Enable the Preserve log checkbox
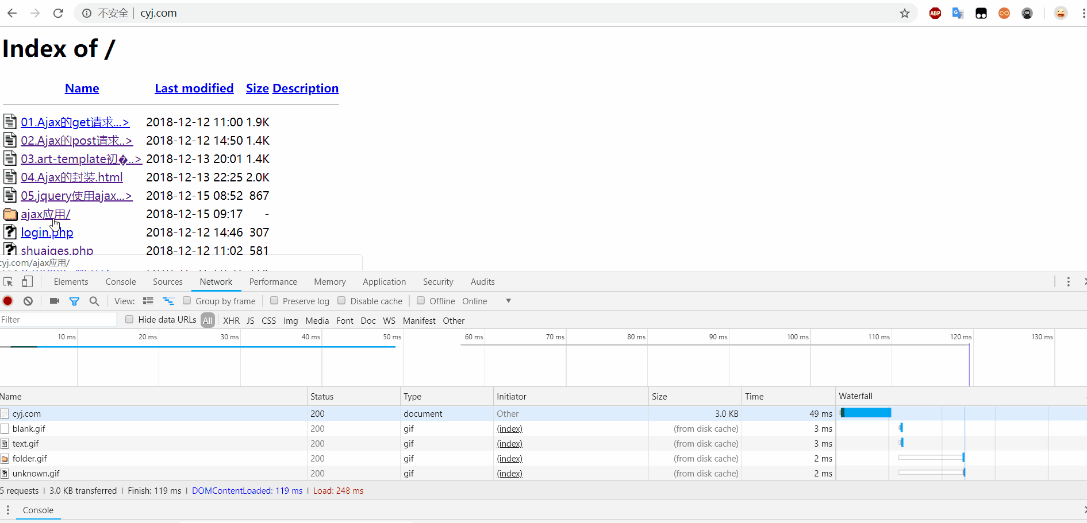 coord(274,300)
